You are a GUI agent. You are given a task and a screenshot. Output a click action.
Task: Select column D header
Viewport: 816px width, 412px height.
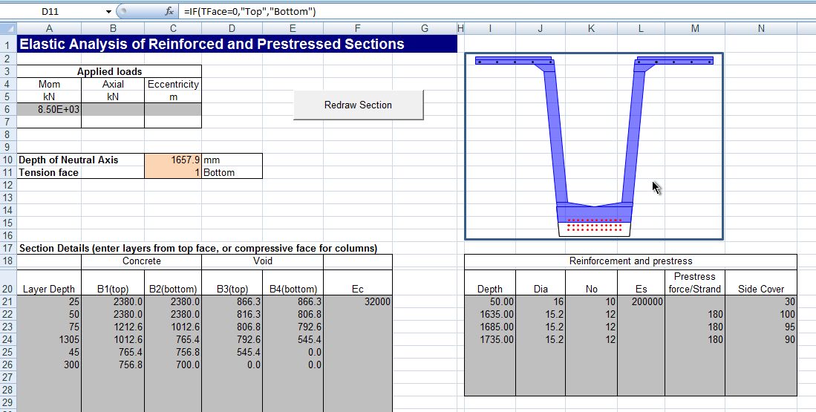(232, 28)
